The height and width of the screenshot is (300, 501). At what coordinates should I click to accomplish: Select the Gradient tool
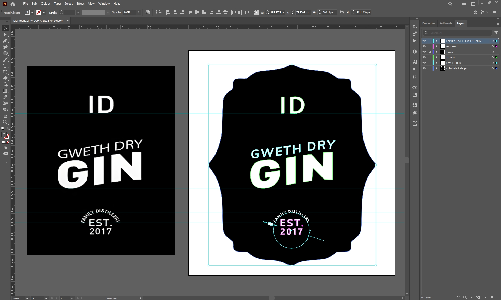coord(5,91)
